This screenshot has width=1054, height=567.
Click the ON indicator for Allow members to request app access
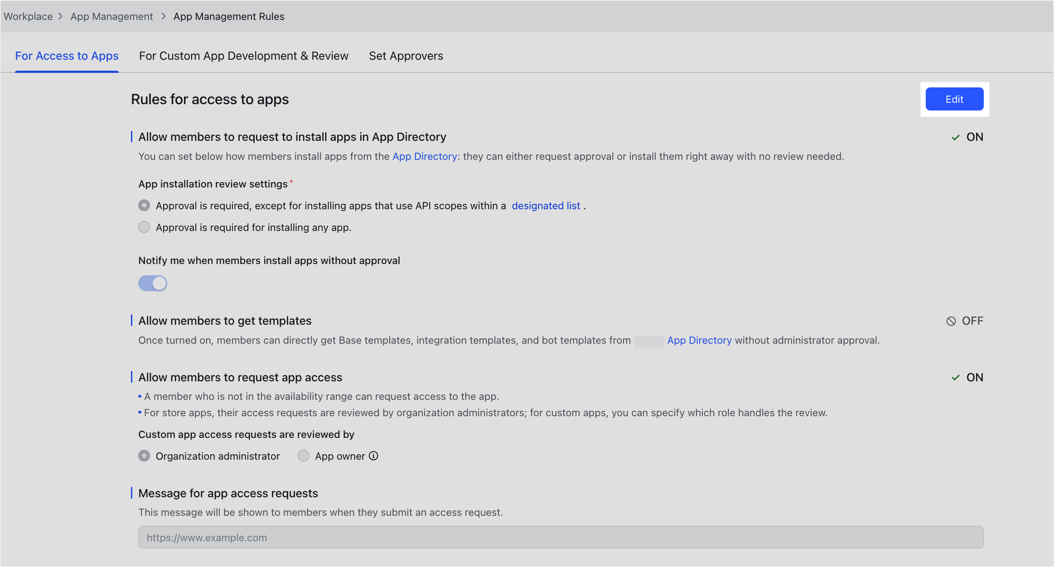(956, 377)
